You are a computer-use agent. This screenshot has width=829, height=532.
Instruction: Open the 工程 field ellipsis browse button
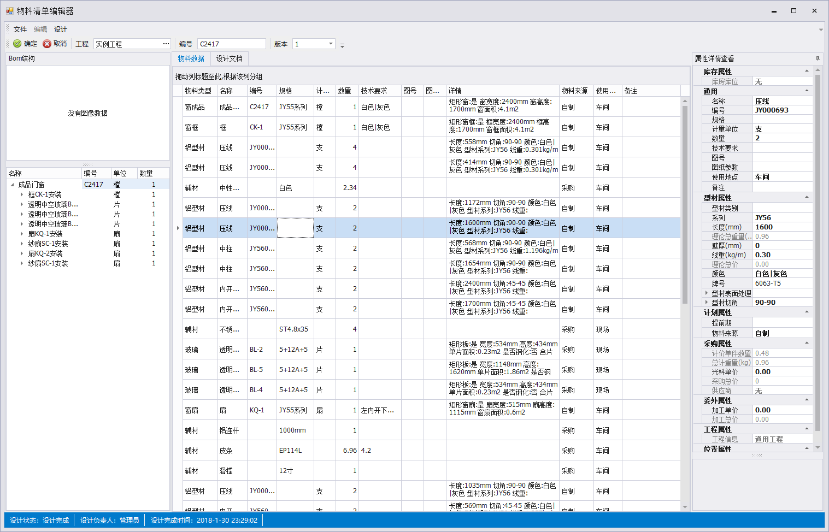click(x=166, y=44)
